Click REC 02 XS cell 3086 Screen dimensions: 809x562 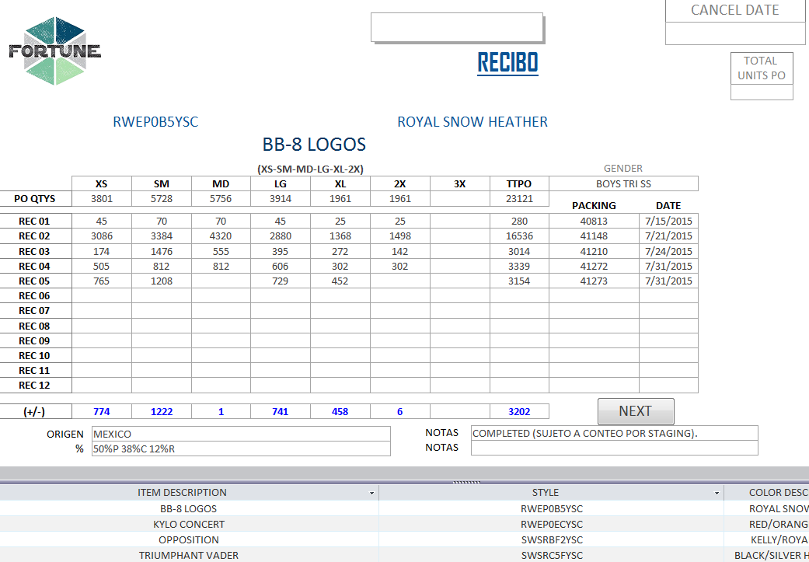(102, 236)
